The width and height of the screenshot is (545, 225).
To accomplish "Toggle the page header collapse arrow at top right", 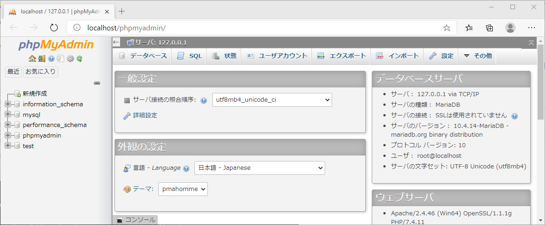I will (x=532, y=43).
